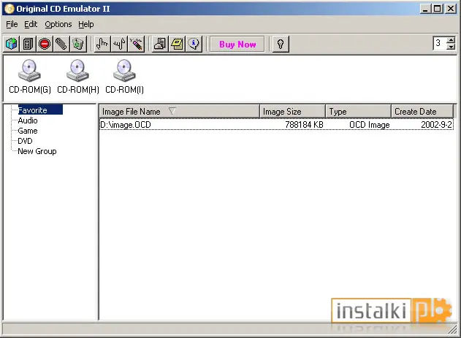Select New Group in the tree
This screenshot has width=461, height=338.
pyautogui.click(x=37, y=151)
